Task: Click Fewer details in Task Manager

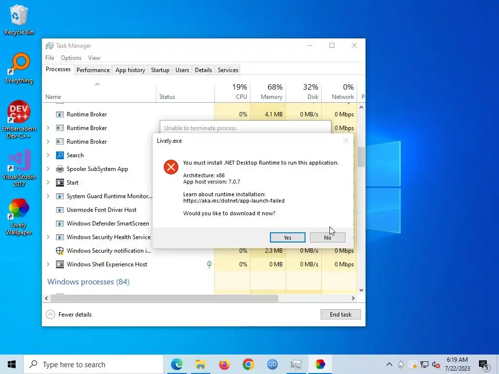Action: [x=75, y=314]
